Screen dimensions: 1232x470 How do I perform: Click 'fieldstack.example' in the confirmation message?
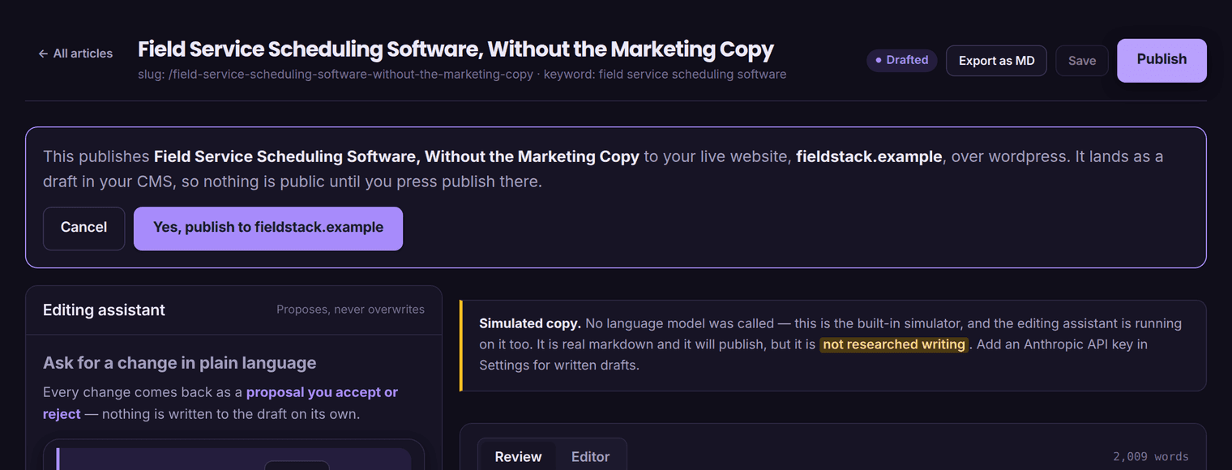point(869,156)
